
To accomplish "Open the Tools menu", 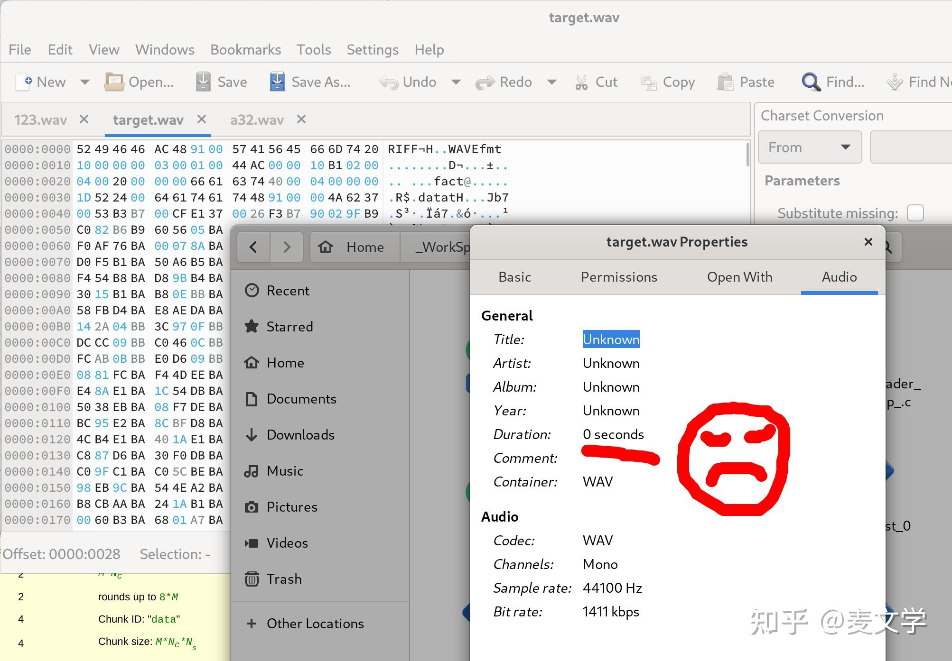I will (x=313, y=49).
